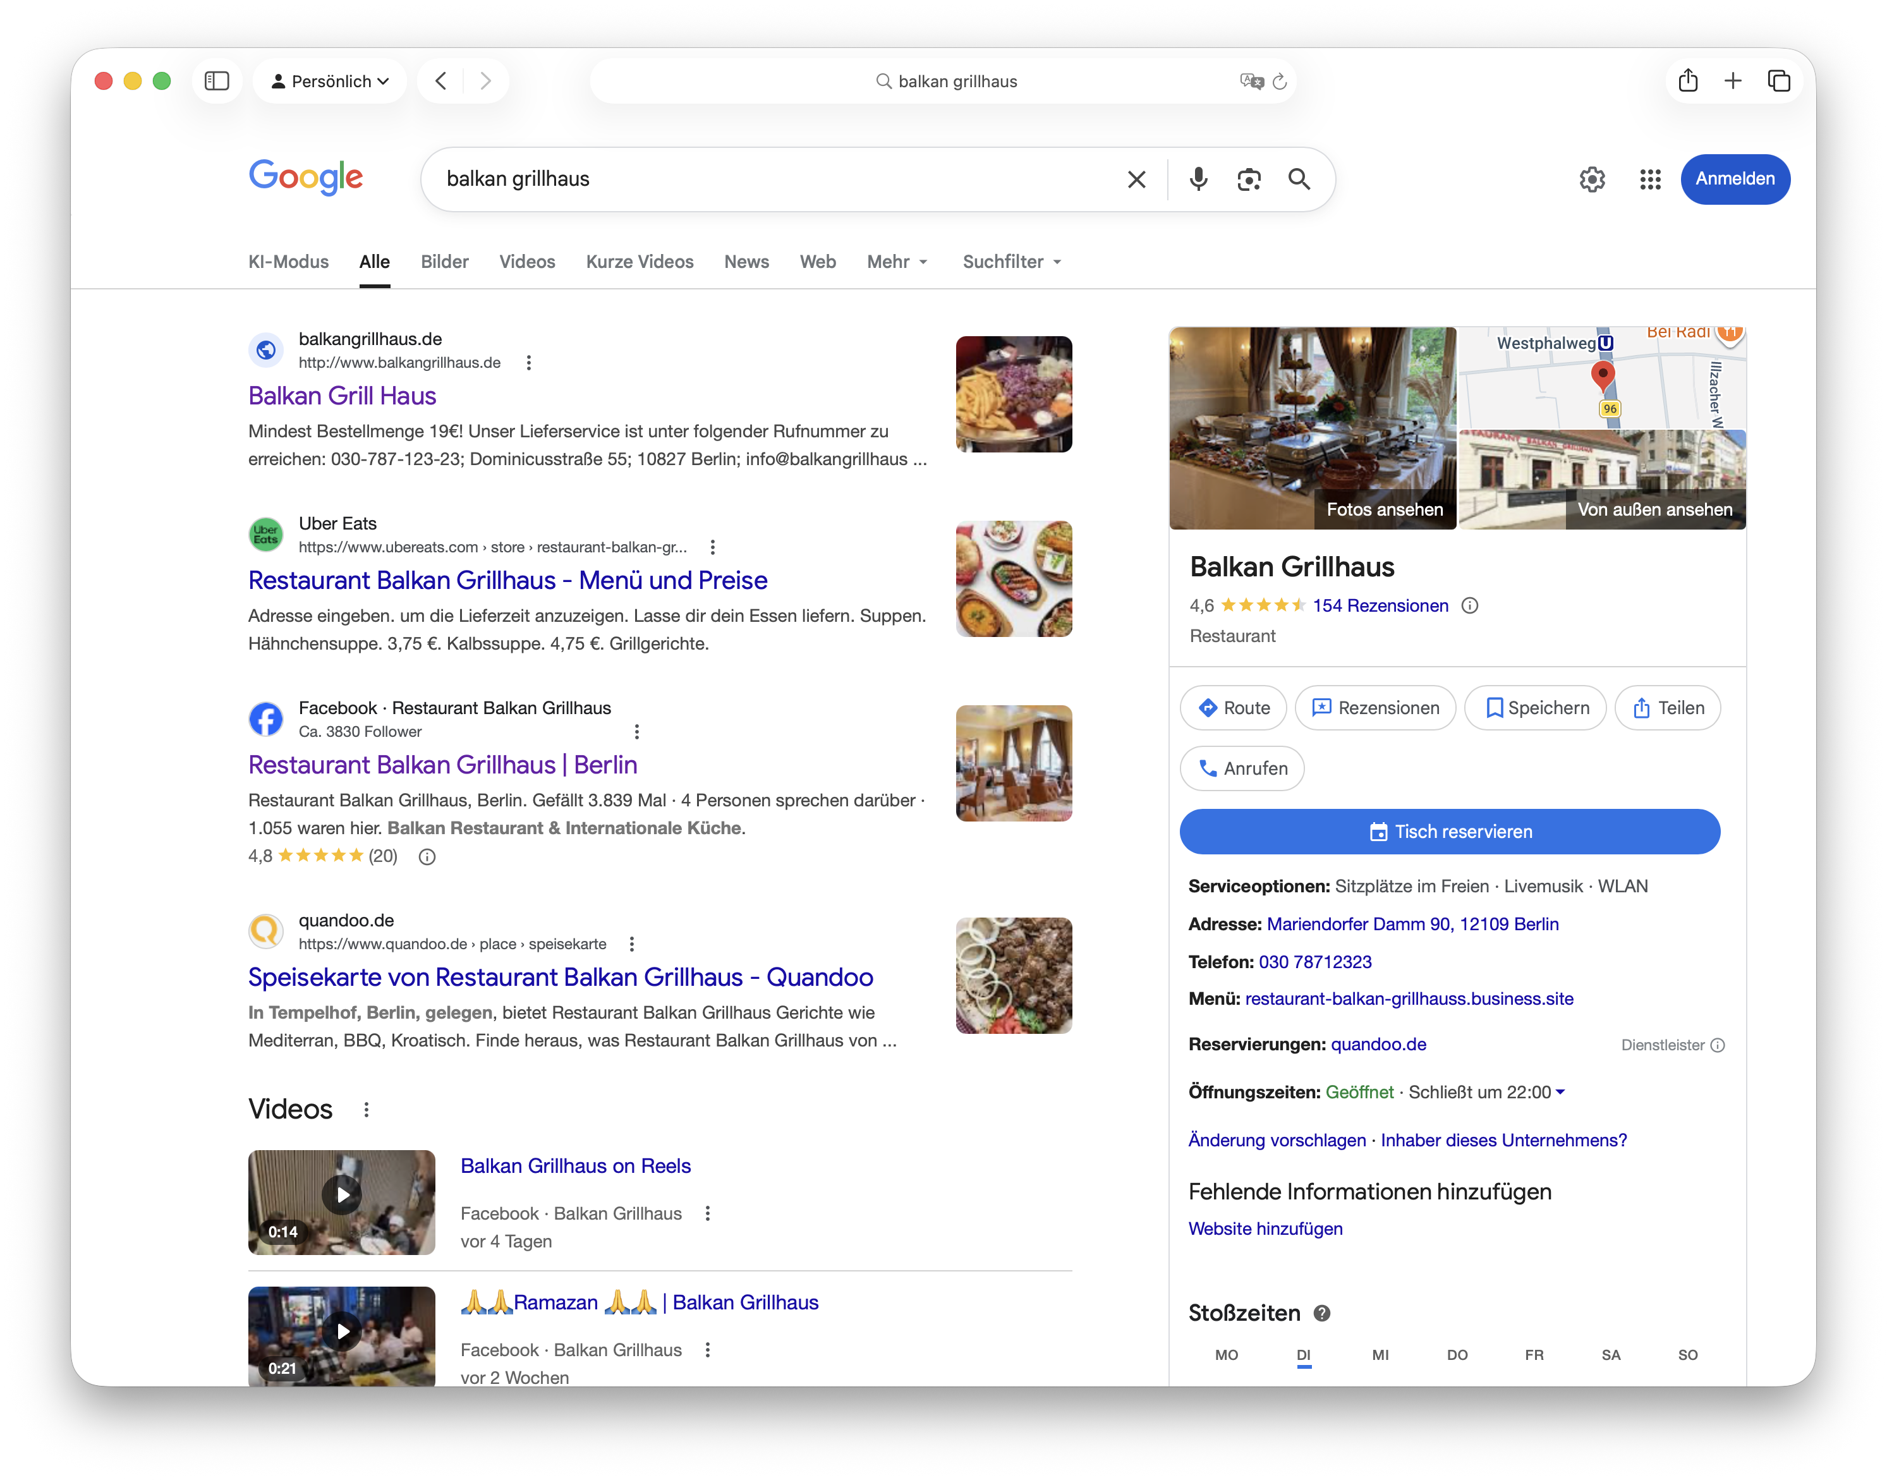Switch to the Bilder tab
Viewport: 1887px width, 1480px height.
(444, 262)
